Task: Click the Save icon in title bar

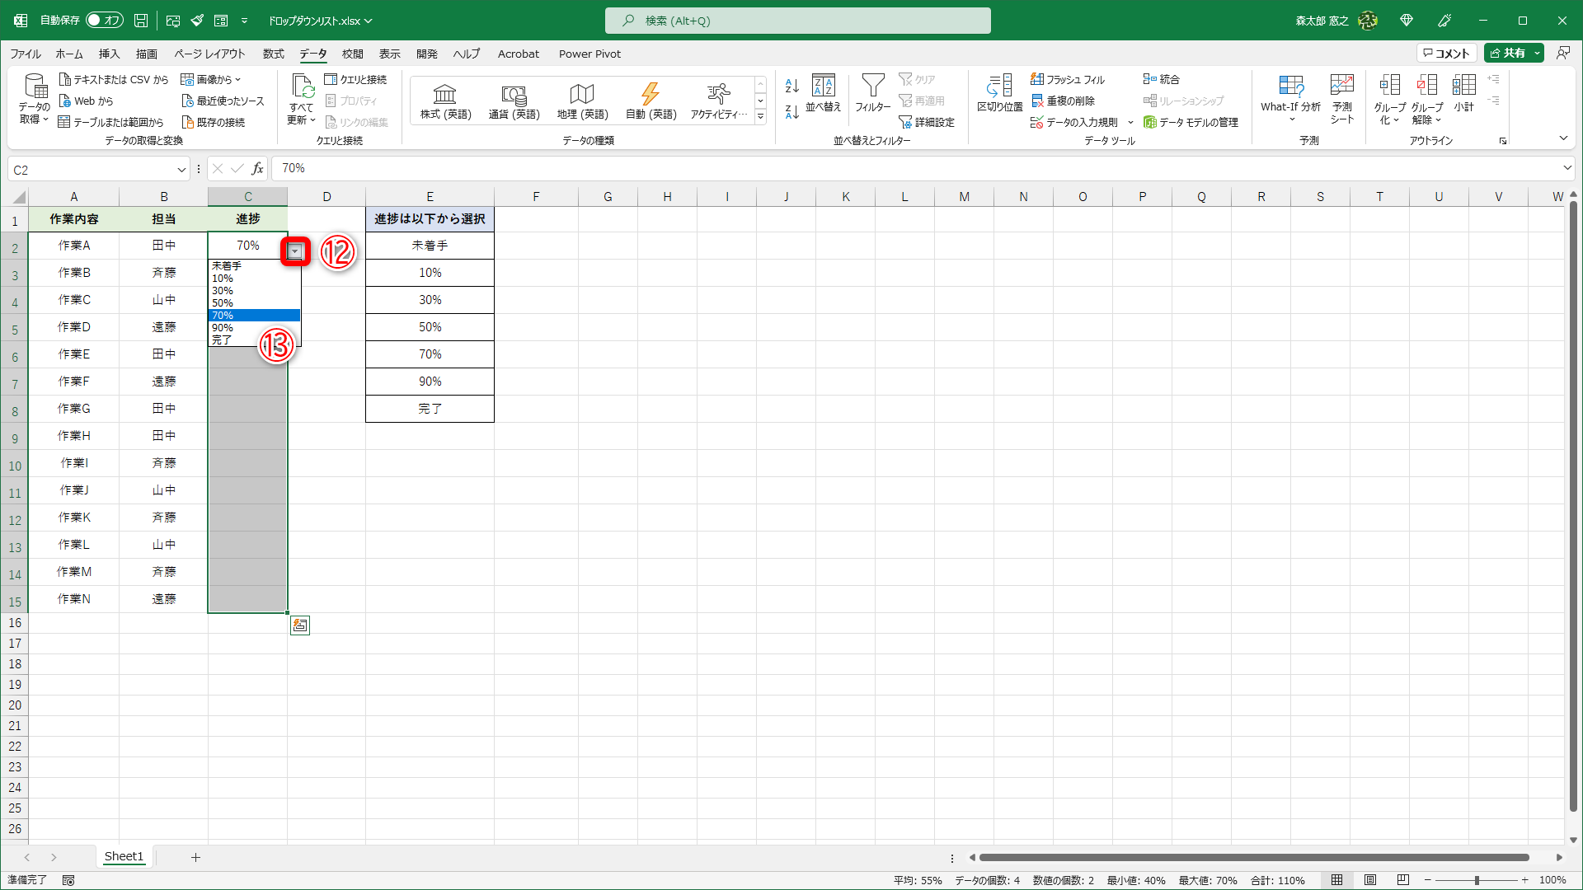Action: pyautogui.click(x=141, y=21)
